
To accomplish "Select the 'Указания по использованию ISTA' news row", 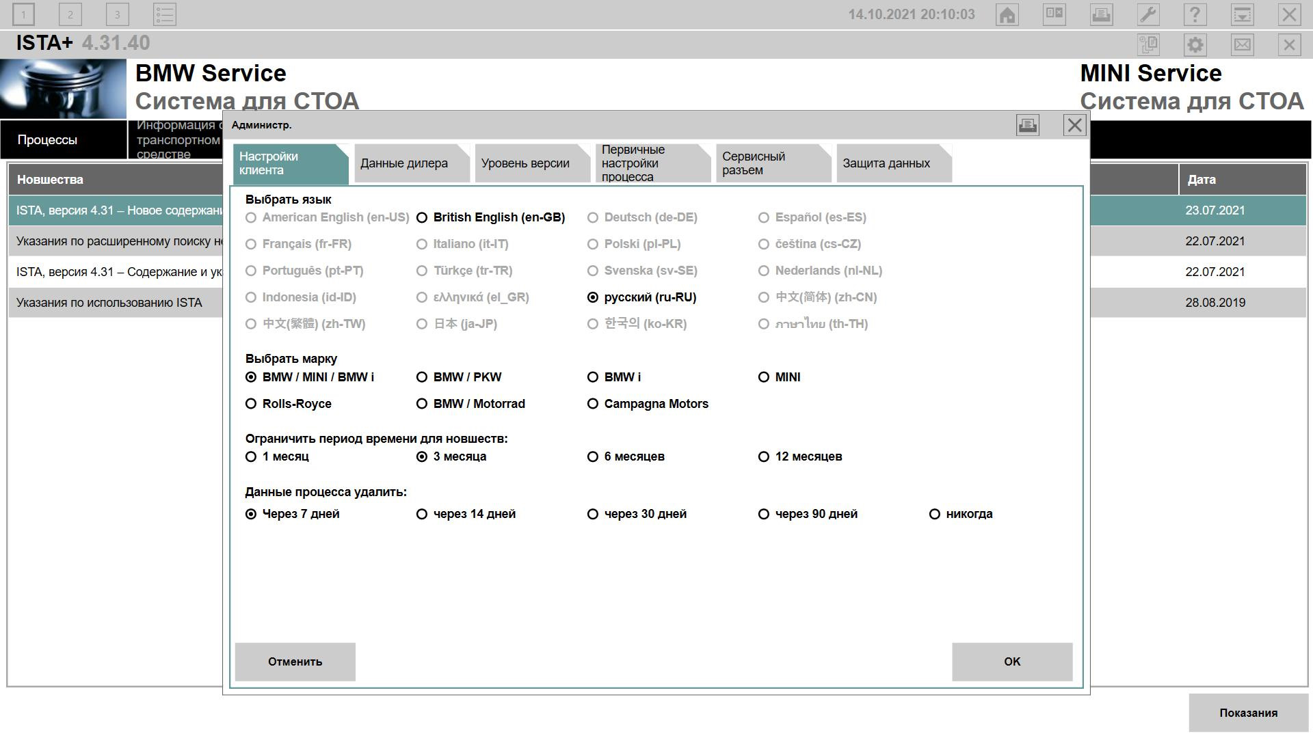I will [x=109, y=303].
